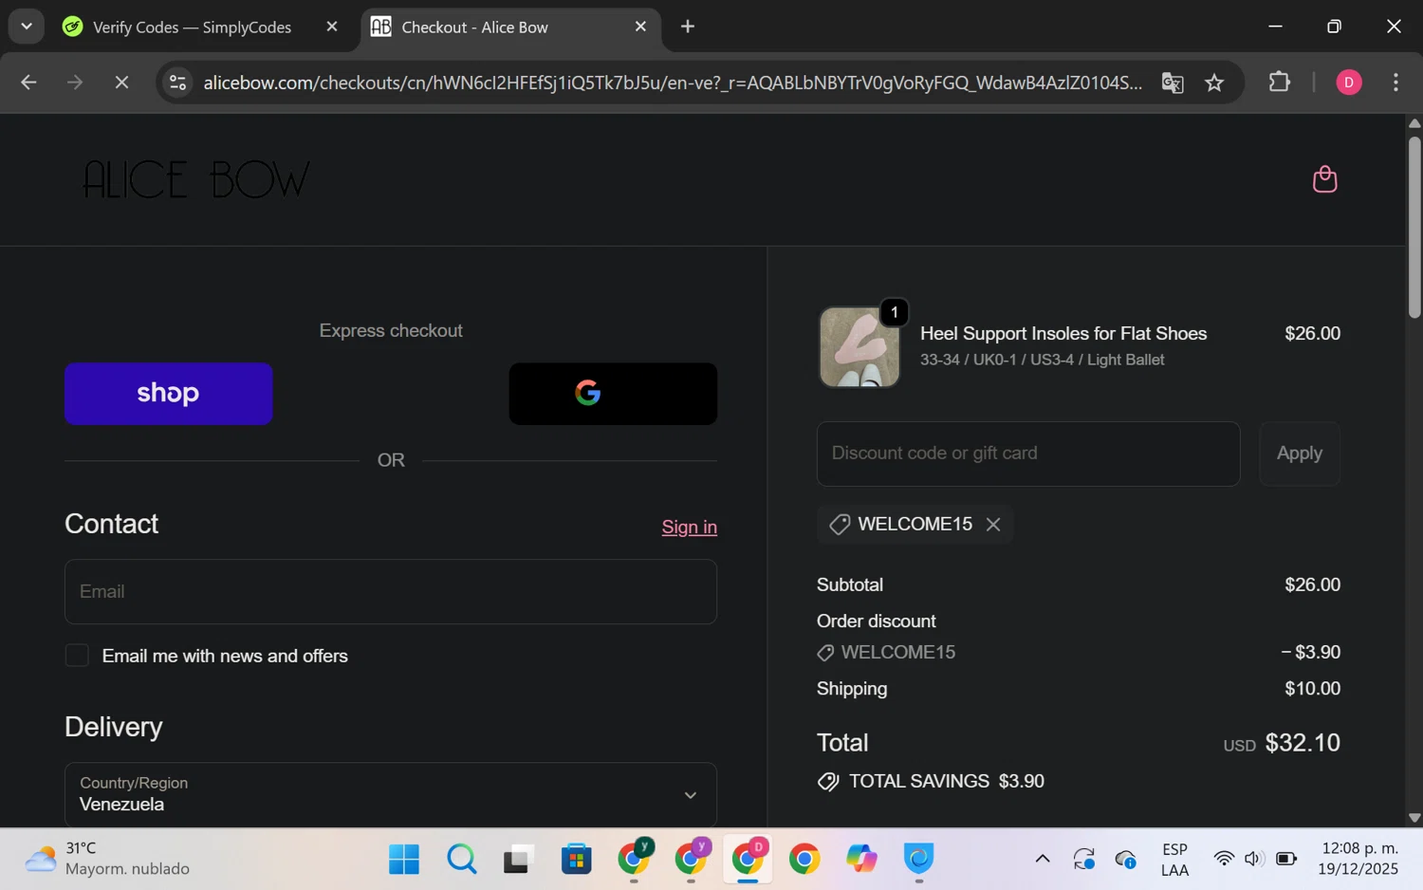This screenshot has height=890, width=1423.
Task: Switch to the Verify Codes — SimplyCodes tab
Action: point(191,28)
